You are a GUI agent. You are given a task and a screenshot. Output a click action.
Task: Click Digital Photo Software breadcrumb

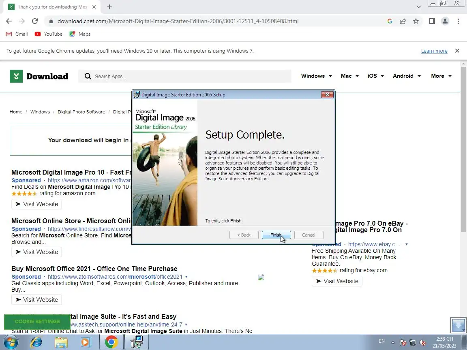81,112
